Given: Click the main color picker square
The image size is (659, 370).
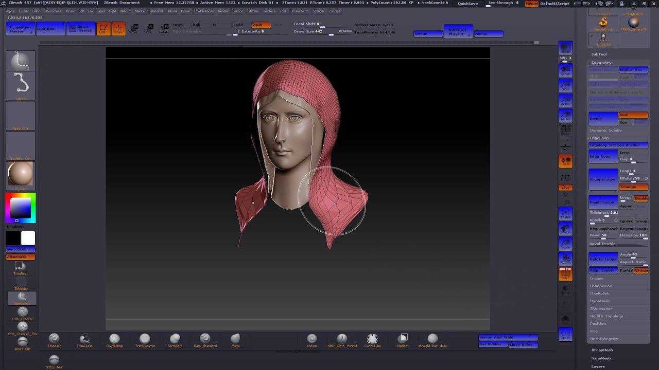Looking at the screenshot, I should tap(21, 208).
